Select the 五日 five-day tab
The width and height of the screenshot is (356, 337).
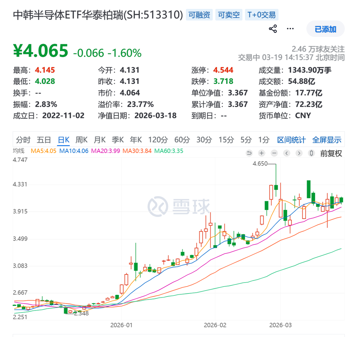44,140
